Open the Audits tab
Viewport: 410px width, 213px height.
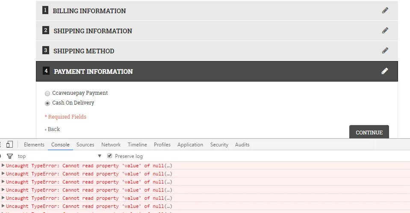click(242, 145)
